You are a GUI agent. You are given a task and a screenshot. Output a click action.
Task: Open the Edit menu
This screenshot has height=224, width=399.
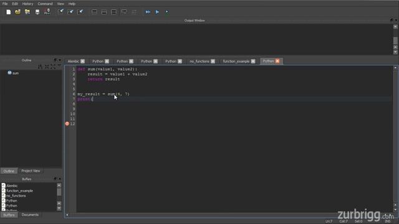point(15,4)
